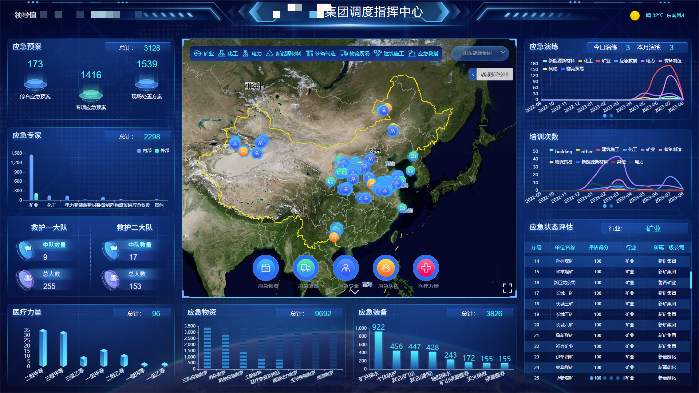
Task: Click the 应急队伍 orange team button
Action: click(x=386, y=268)
